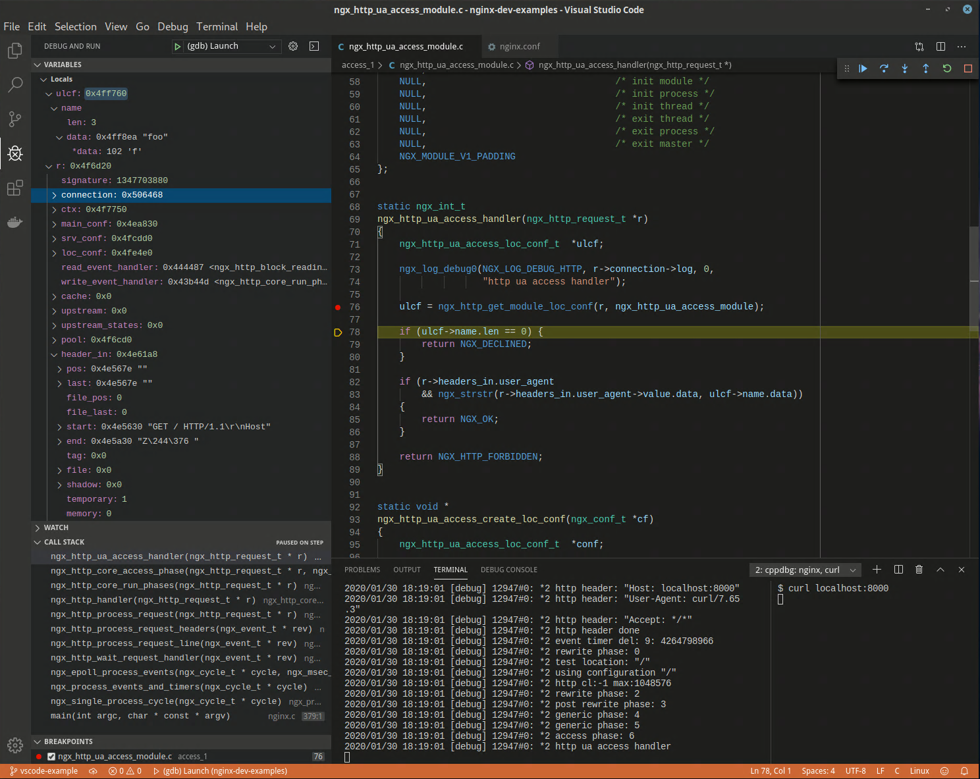Click the Step Out debug icon
The image size is (980, 779).
(x=926, y=68)
